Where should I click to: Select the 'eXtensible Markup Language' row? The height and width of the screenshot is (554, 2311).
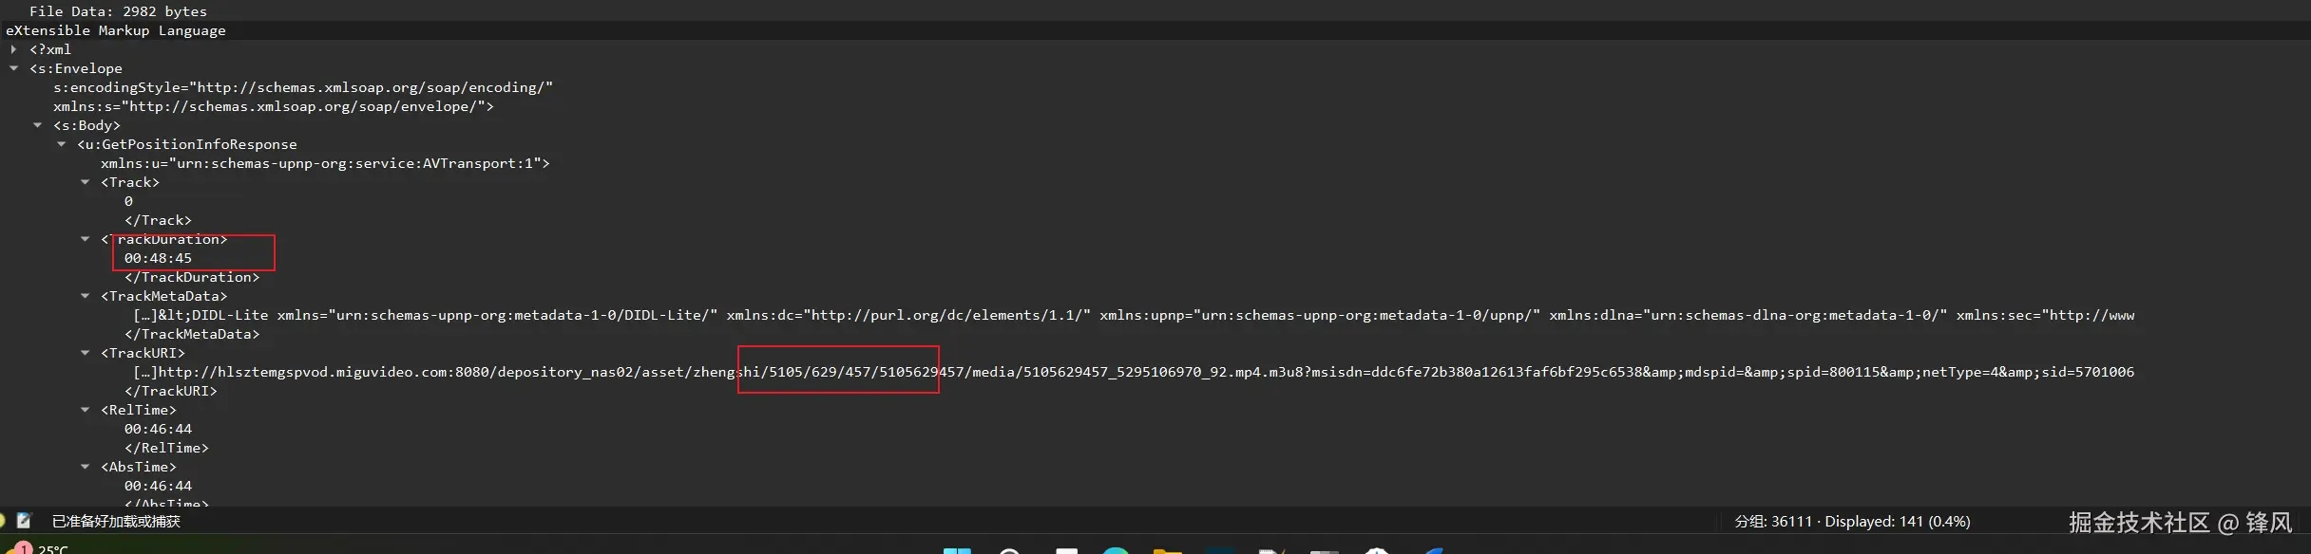[116, 30]
